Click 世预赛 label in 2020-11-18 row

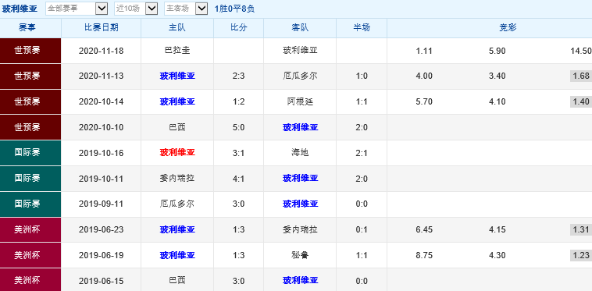27,50
